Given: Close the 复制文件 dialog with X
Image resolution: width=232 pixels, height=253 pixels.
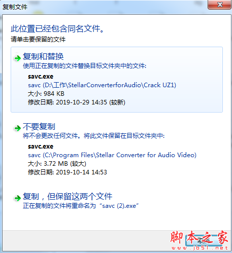Looking at the screenshot, I should tap(219, 5).
